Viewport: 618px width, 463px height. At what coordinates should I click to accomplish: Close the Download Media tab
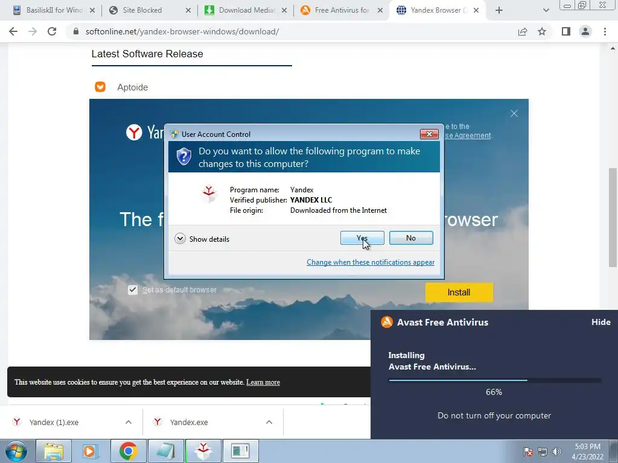pos(284,10)
